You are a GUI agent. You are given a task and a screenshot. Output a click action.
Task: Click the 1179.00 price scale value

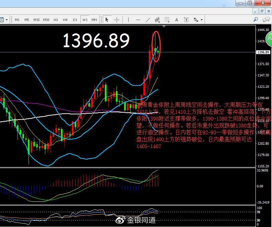[263, 155]
